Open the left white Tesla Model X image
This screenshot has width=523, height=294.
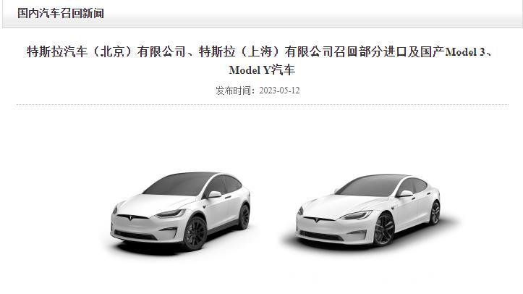point(180,211)
